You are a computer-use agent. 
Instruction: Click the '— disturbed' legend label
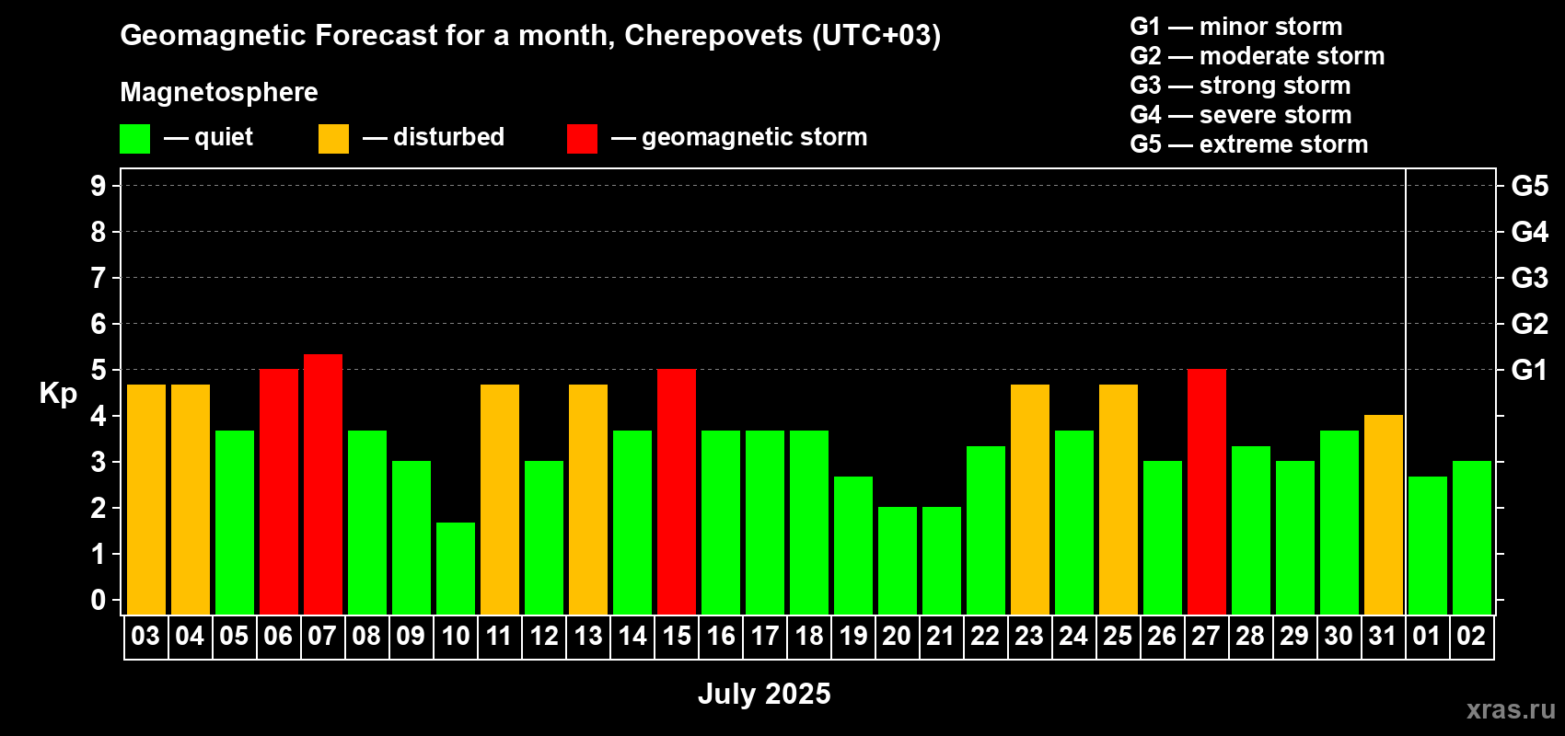[434, 137]
